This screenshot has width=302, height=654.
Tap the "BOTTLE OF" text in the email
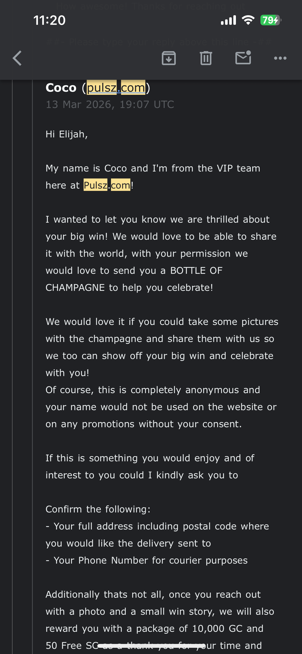[196, 271]
